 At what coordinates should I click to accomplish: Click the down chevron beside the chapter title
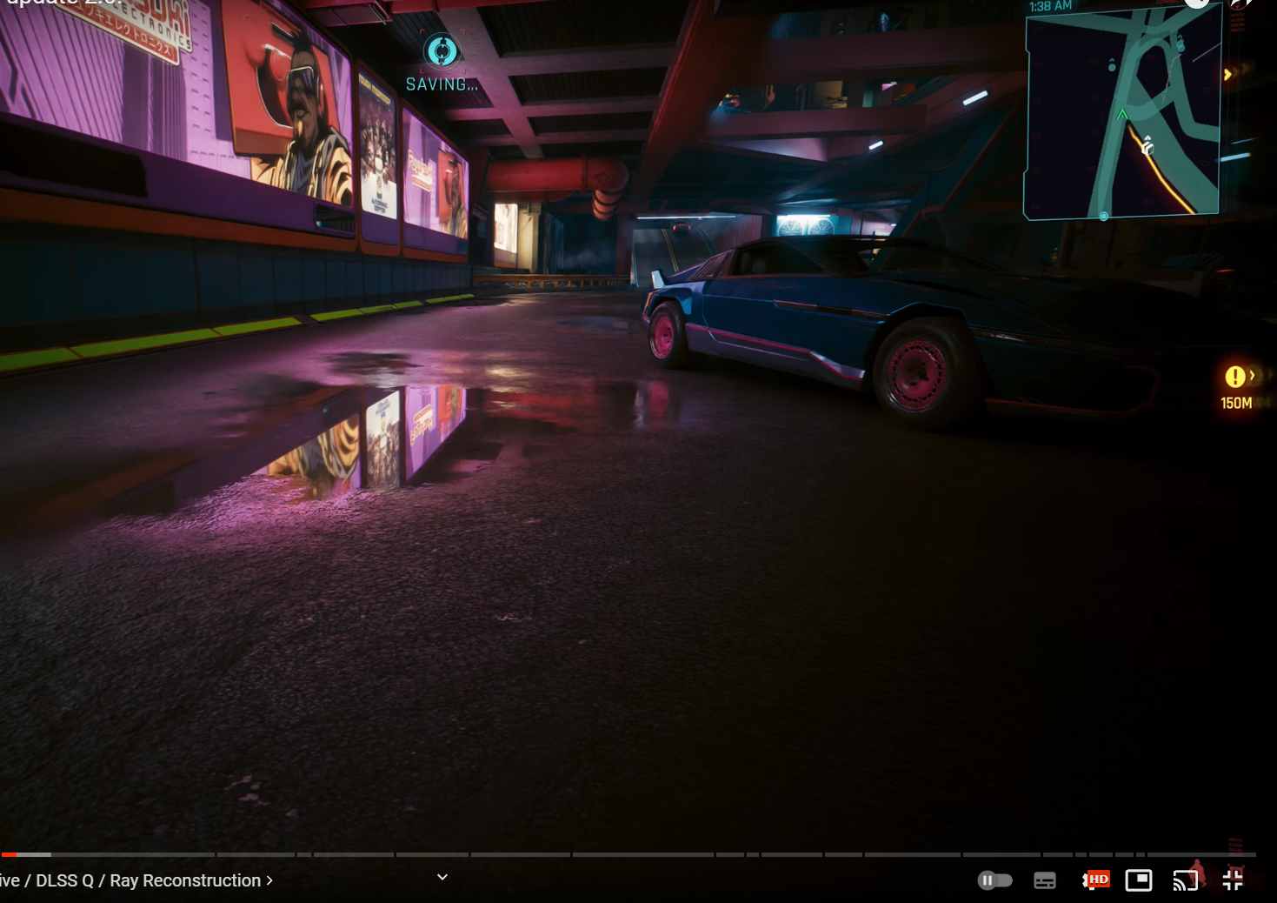pyautogui.click(x=442, y=877)
